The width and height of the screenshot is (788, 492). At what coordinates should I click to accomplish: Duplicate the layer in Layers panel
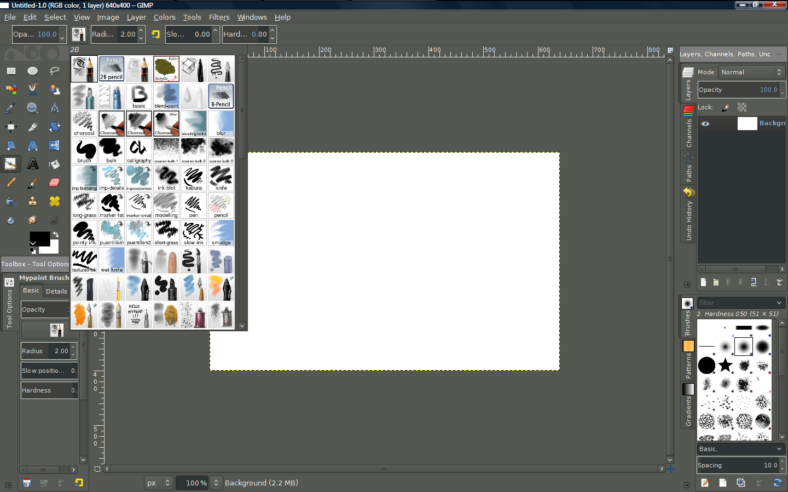click(754, 282)
